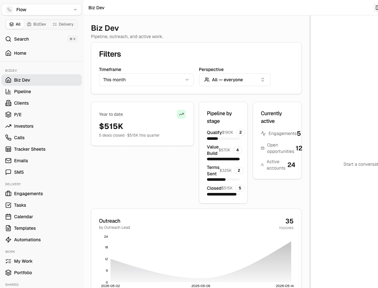Viewport: 378px width, 288px height.
Task: Switch to the BizDev view tab
Action: [37, 24]
